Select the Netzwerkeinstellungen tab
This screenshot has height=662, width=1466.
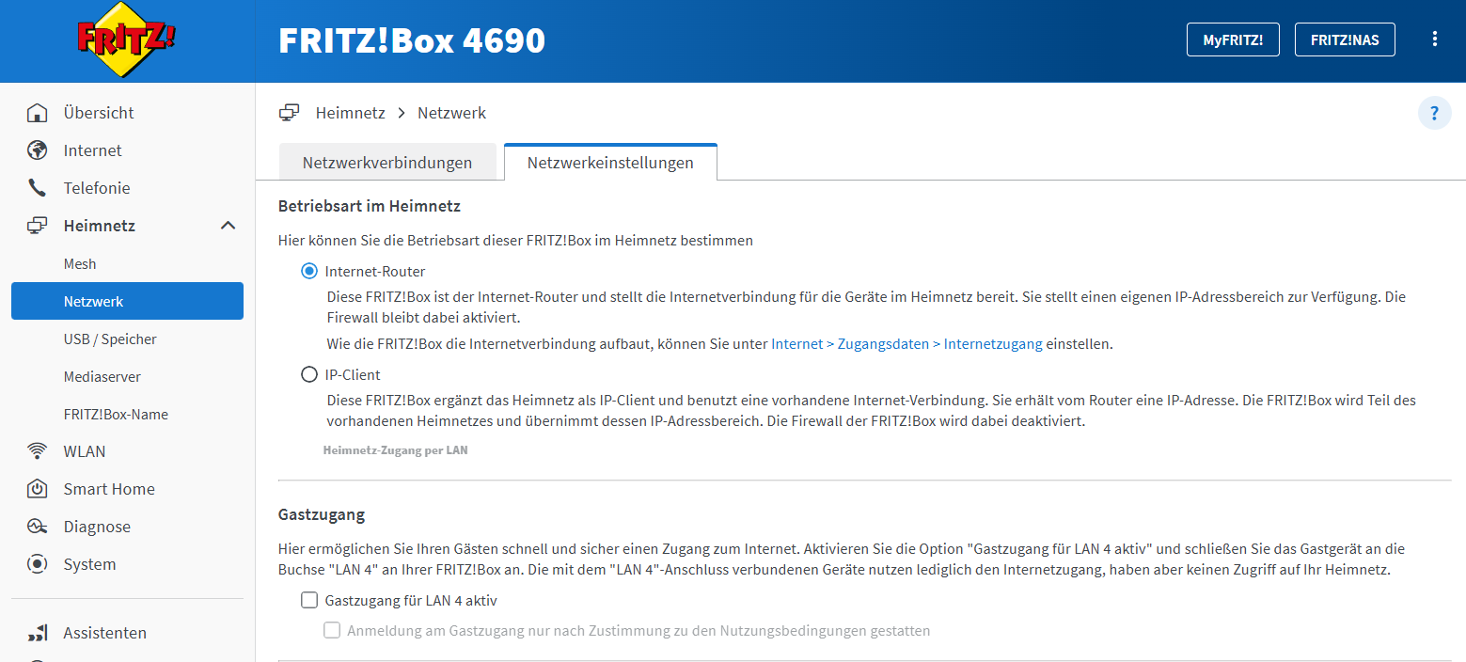[610, 162]
